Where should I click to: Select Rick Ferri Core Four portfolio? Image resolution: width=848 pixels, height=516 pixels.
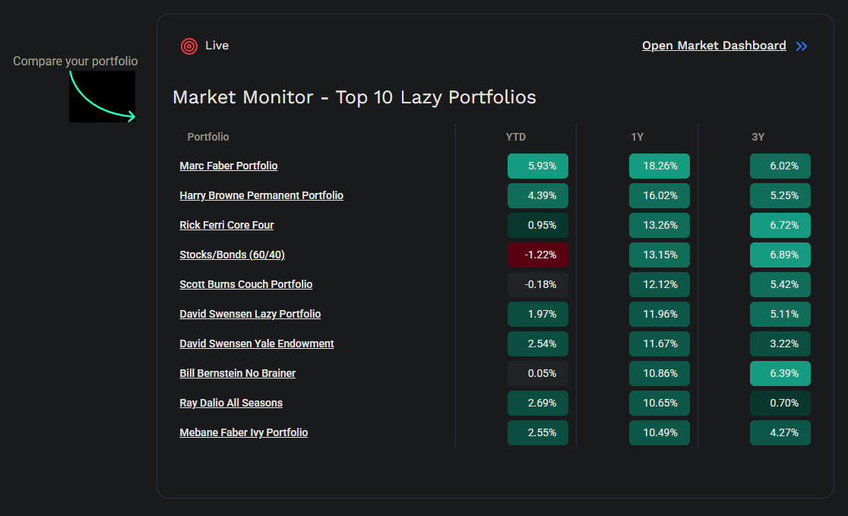point(226,225)
